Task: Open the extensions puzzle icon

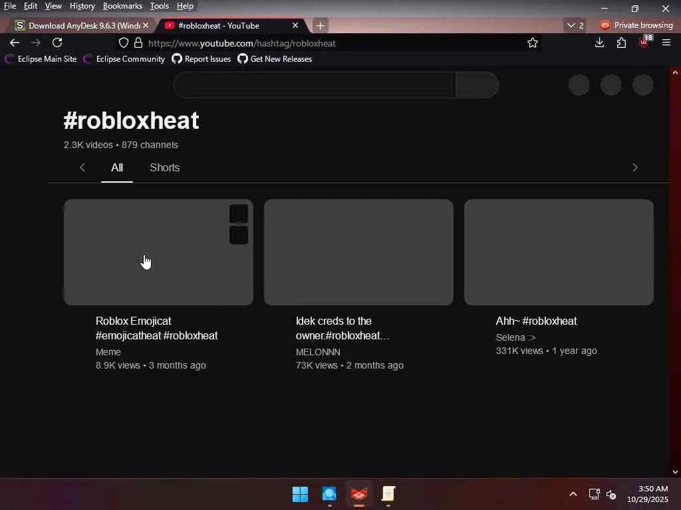Action: 622,42
